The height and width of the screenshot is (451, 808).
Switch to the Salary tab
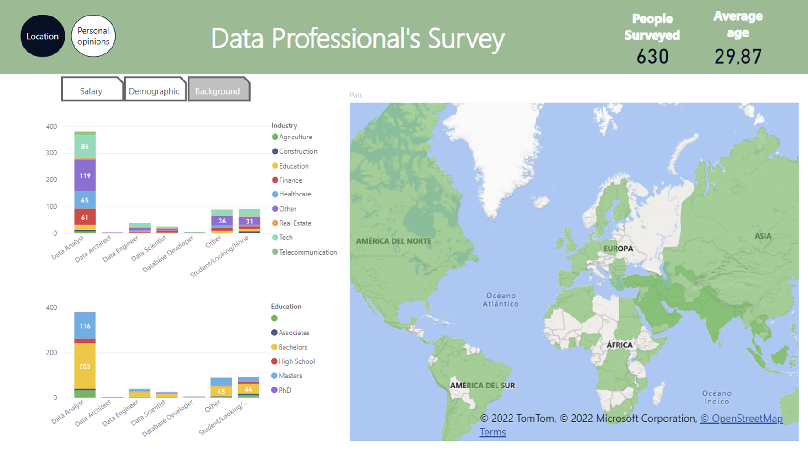(x=92, y=90)
